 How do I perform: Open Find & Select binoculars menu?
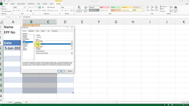pyautogui.click(x=175, y=9)
